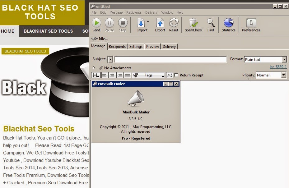Open the Subject history dropdown
Viewport: 289px width, 188px height.
pyautogui.click(x=110, y=59)
